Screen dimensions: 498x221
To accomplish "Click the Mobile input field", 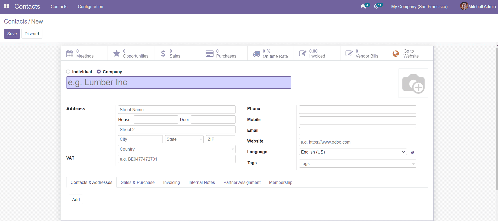I will pyautogui.click(x=357, y=120).
